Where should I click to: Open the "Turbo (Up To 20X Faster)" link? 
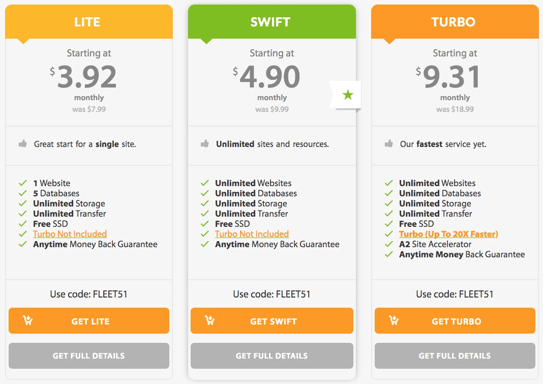click(448, 234)
